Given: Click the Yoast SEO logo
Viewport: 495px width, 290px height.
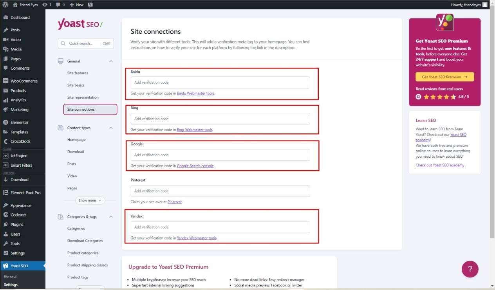Looking at the screenshot, I should [x=80, y=24].
